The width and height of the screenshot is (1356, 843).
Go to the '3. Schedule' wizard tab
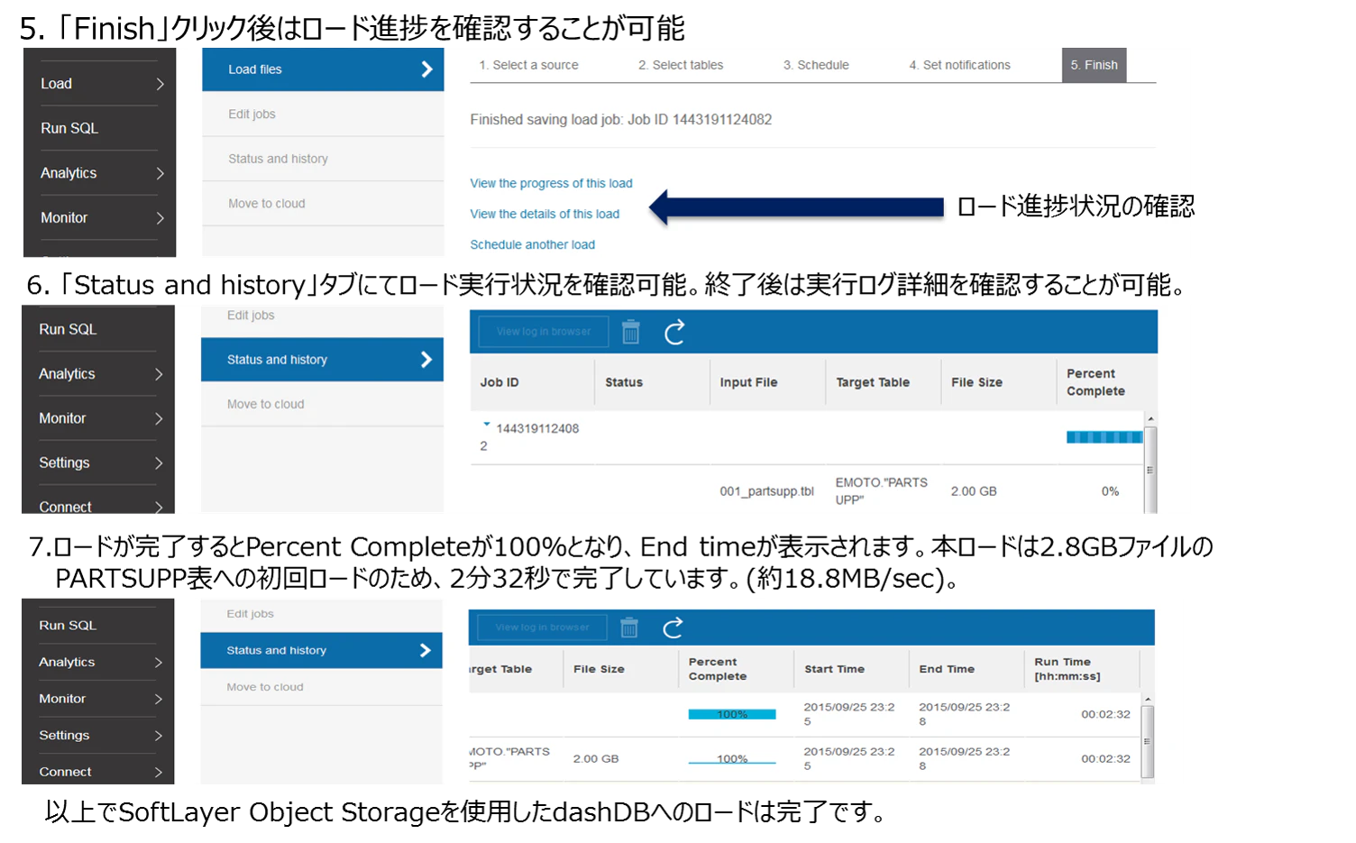(816, 65)
